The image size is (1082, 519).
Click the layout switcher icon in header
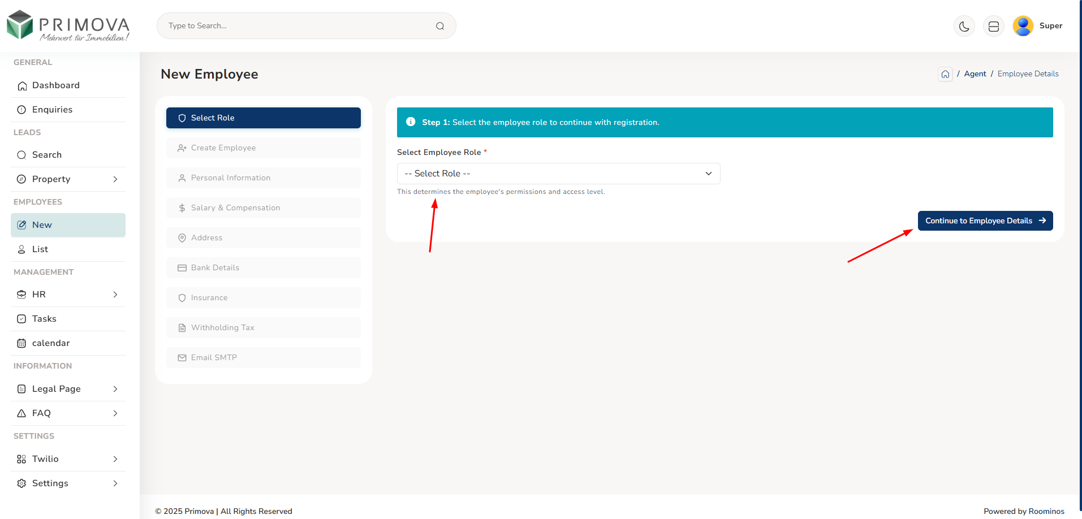click(993, 26)
